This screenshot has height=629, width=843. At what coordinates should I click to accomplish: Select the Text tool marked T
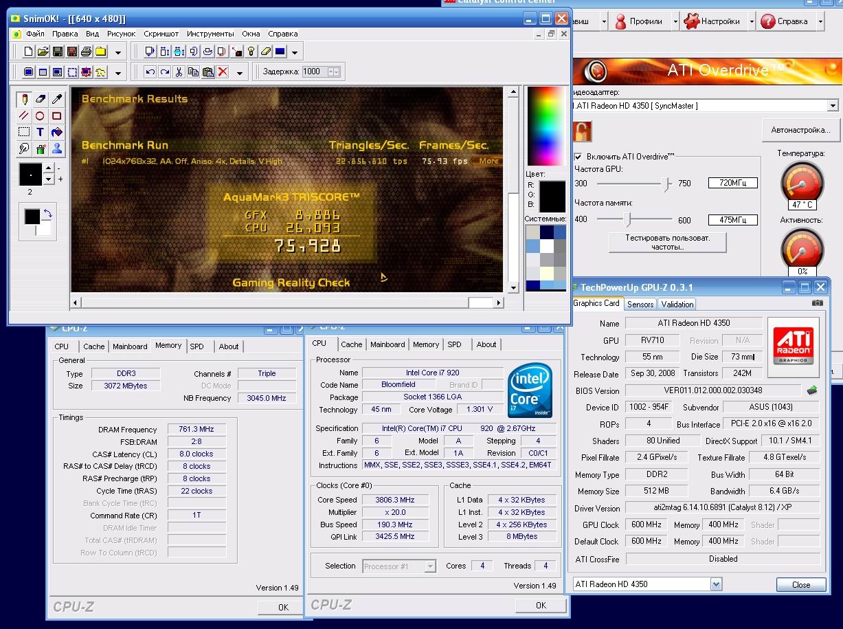(x=41, y=132)
